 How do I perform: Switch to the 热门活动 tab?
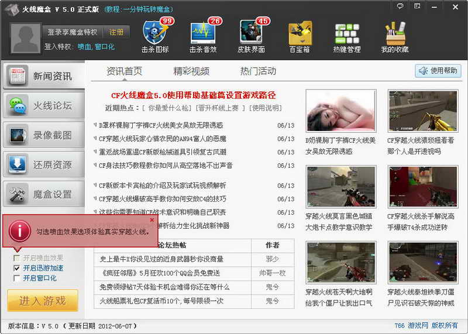coord(258,71)
